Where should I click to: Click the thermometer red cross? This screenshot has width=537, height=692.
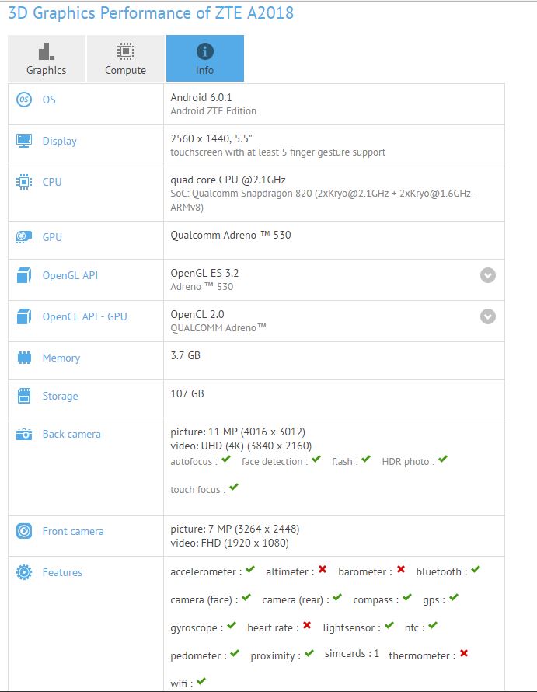(464, 653)
